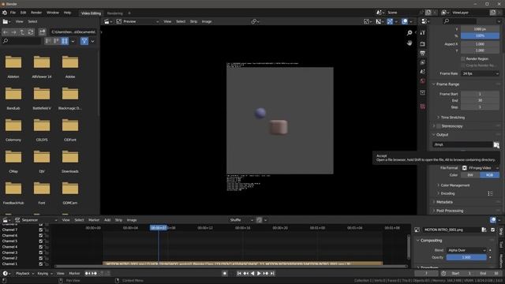
Task: Enable the Stereoscopy checkbox
Action: 439,126
